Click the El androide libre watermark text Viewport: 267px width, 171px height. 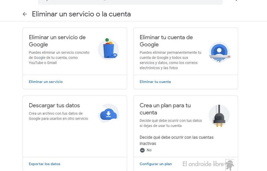203,164
